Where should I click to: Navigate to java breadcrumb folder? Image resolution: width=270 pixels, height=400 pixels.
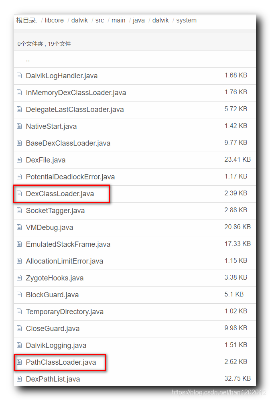(x=138, y=20)
